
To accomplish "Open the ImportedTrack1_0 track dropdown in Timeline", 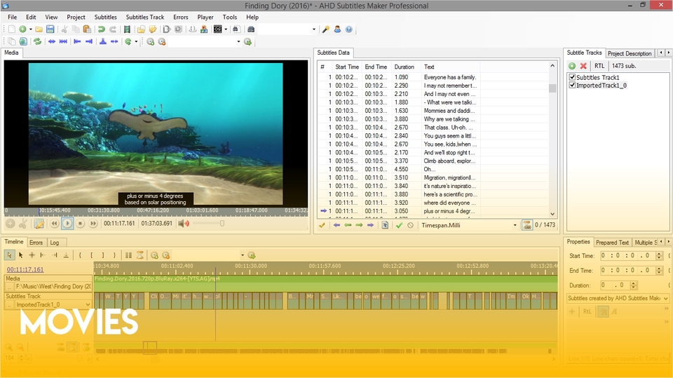I will pos(88,304).
